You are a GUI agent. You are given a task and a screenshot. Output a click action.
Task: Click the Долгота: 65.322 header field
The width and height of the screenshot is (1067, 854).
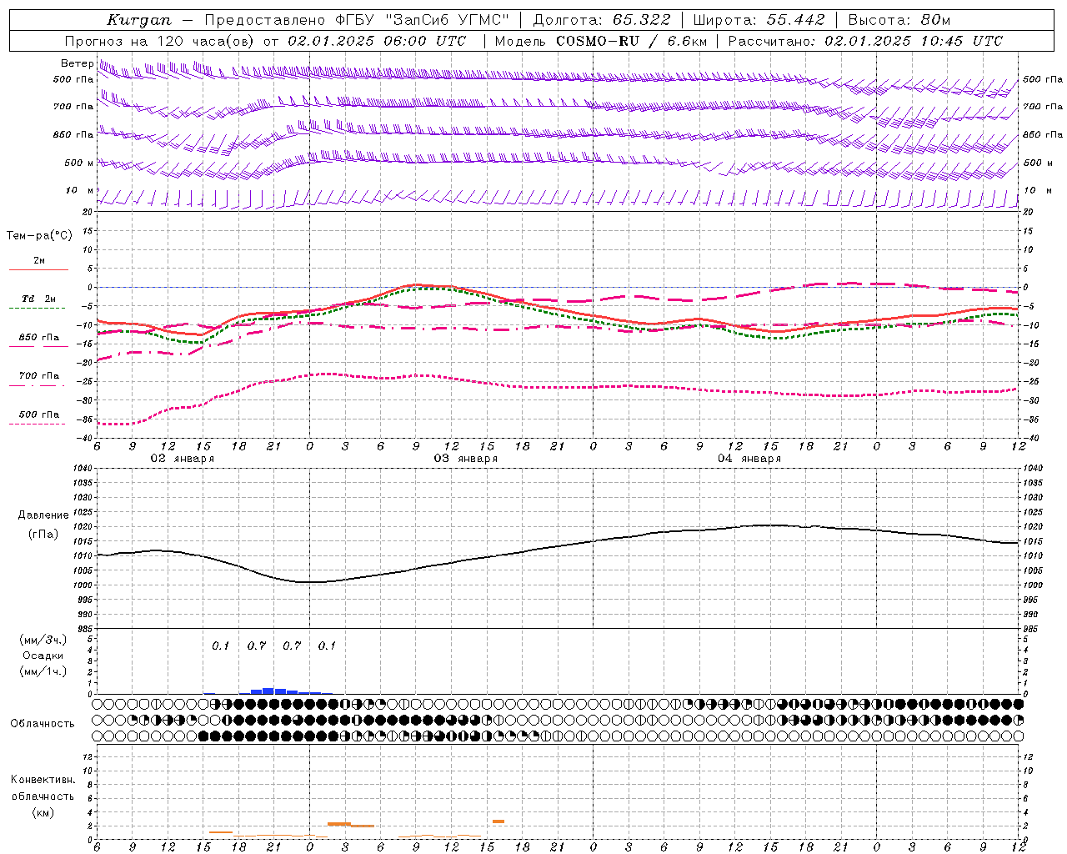click(x=601, y=20)
